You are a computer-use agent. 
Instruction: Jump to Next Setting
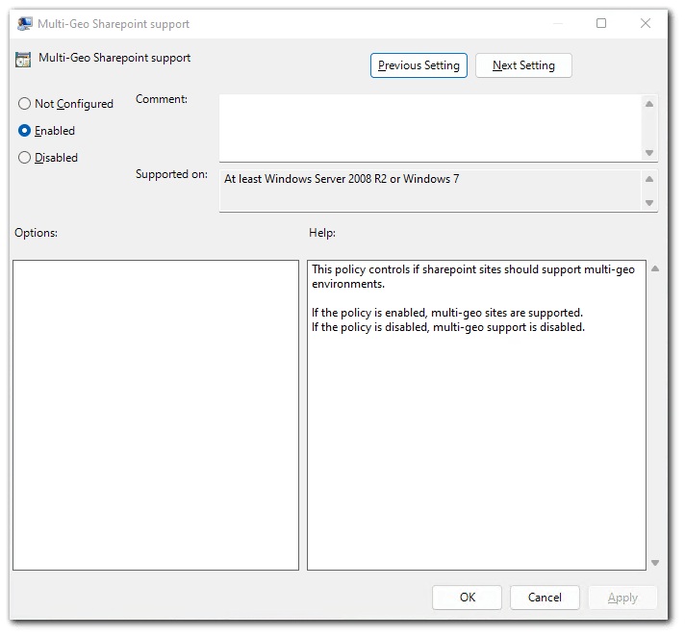tap(523, 65)
